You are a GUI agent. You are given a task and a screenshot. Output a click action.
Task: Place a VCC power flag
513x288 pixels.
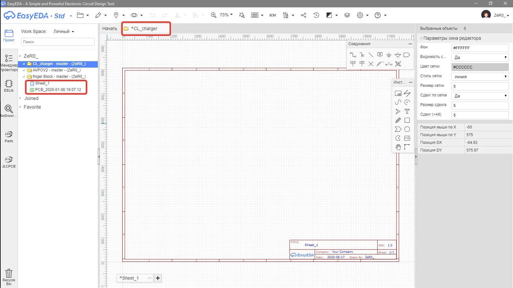pyautogui.click(x=353, y=64)
